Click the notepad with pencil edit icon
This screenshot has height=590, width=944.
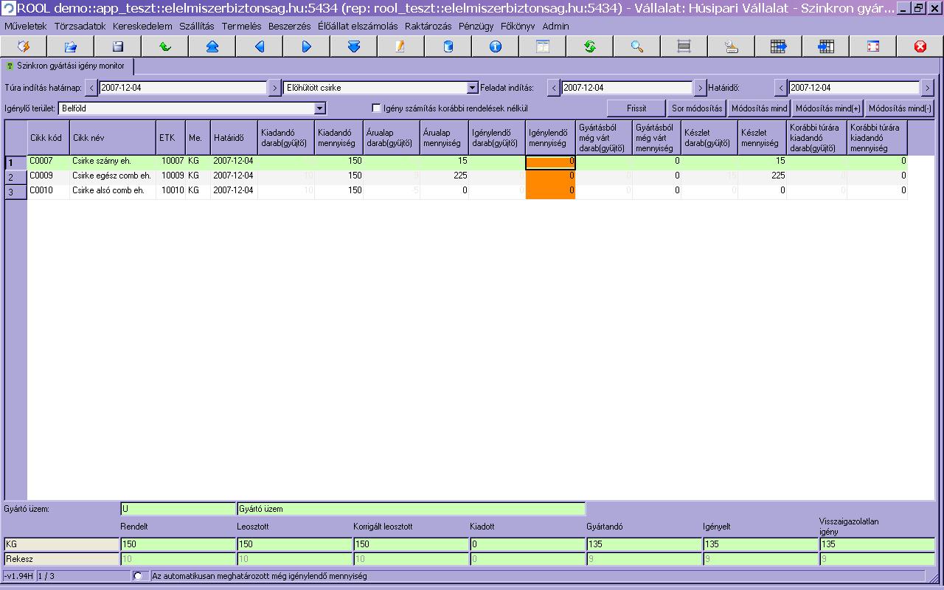[400, 46]
